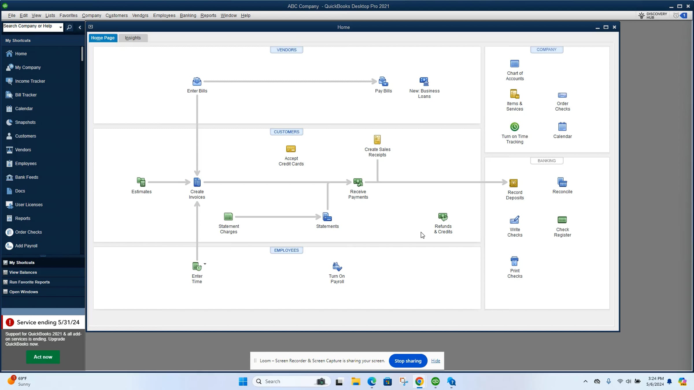Click the Write Checks icon
Image resolution: width=694 pixels, height=390 pixels.
coord(514,220)
